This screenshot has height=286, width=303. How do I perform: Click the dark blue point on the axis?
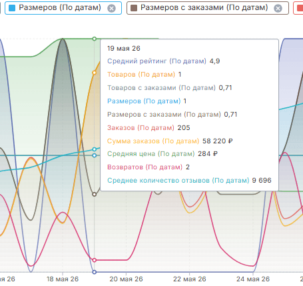point(95,272)
